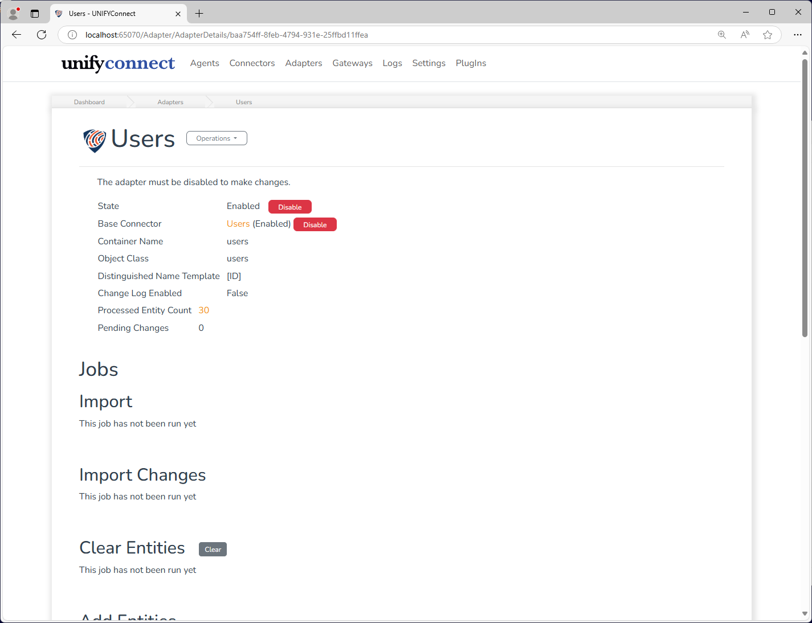
Task: Click the Change Log Enabled value False
Action: (x=238, y=293)
